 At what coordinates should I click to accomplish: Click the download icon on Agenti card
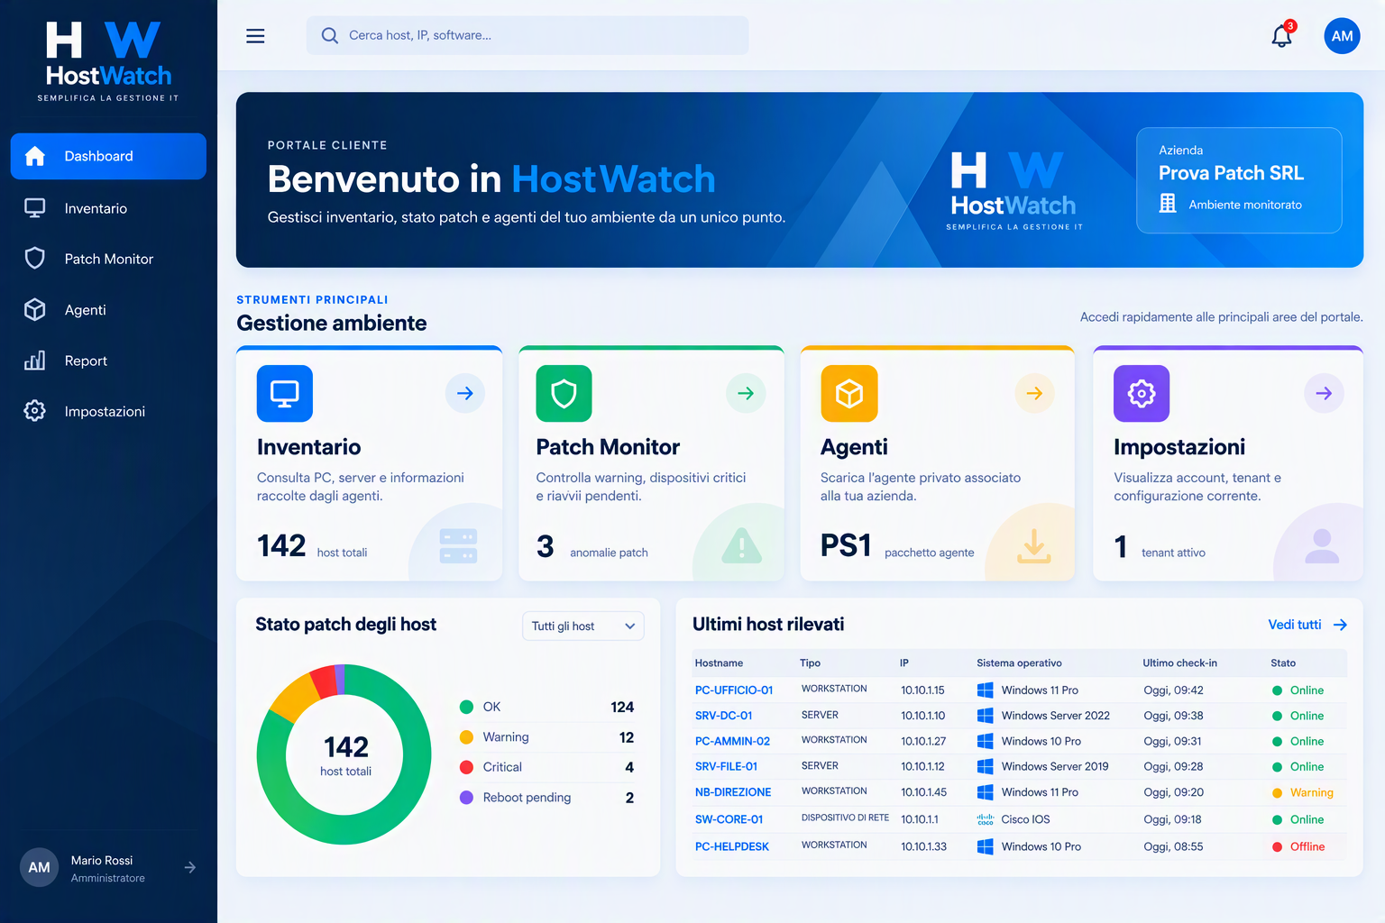[x=1034, y=546]
